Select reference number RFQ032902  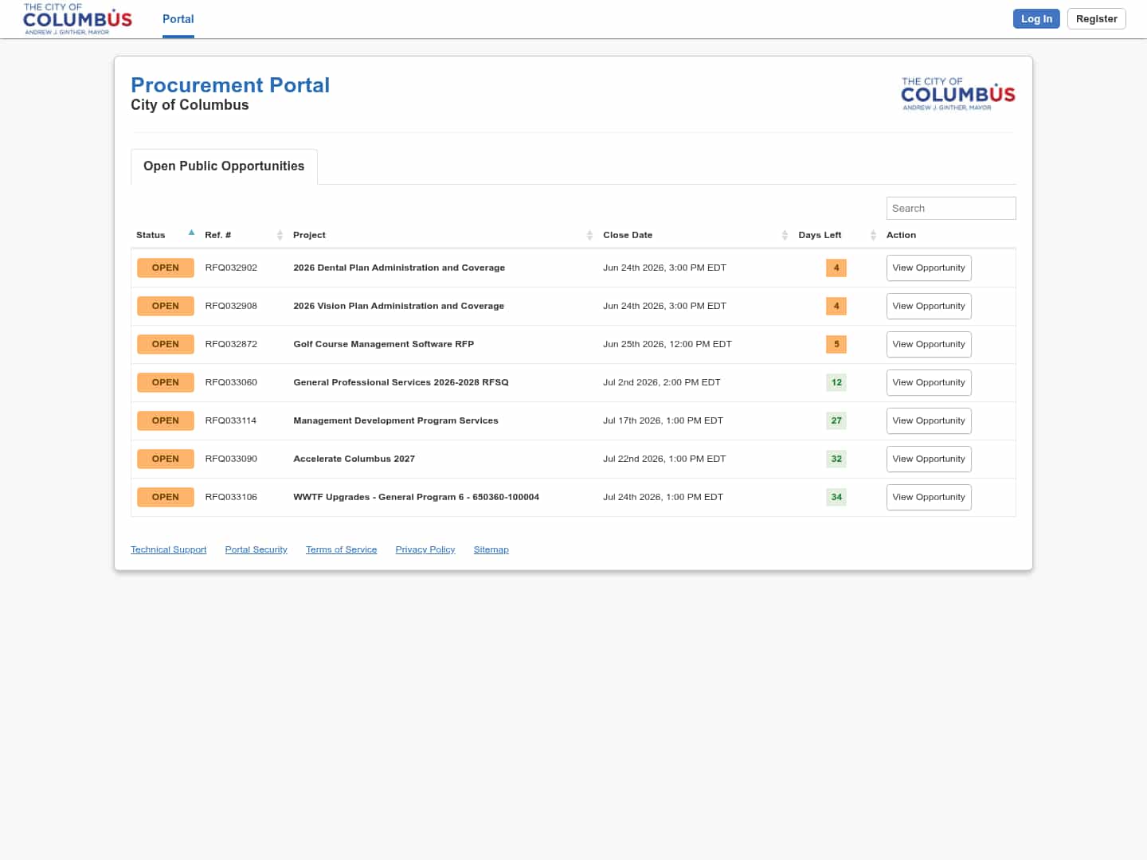tap(231, 268)
